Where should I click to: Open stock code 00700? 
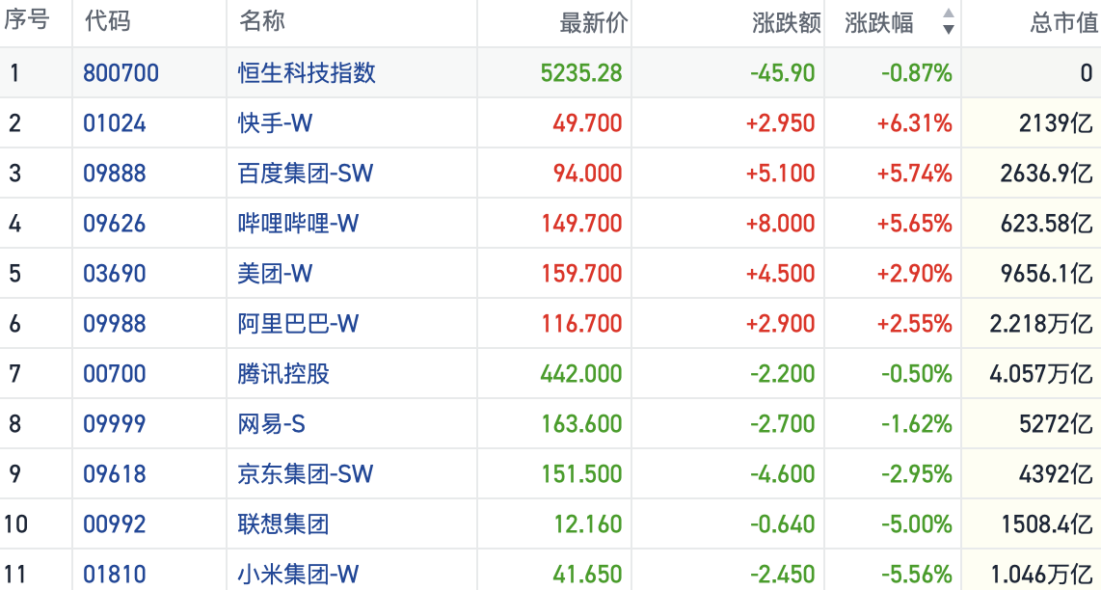pyautogui.click(x=115, y=374)
